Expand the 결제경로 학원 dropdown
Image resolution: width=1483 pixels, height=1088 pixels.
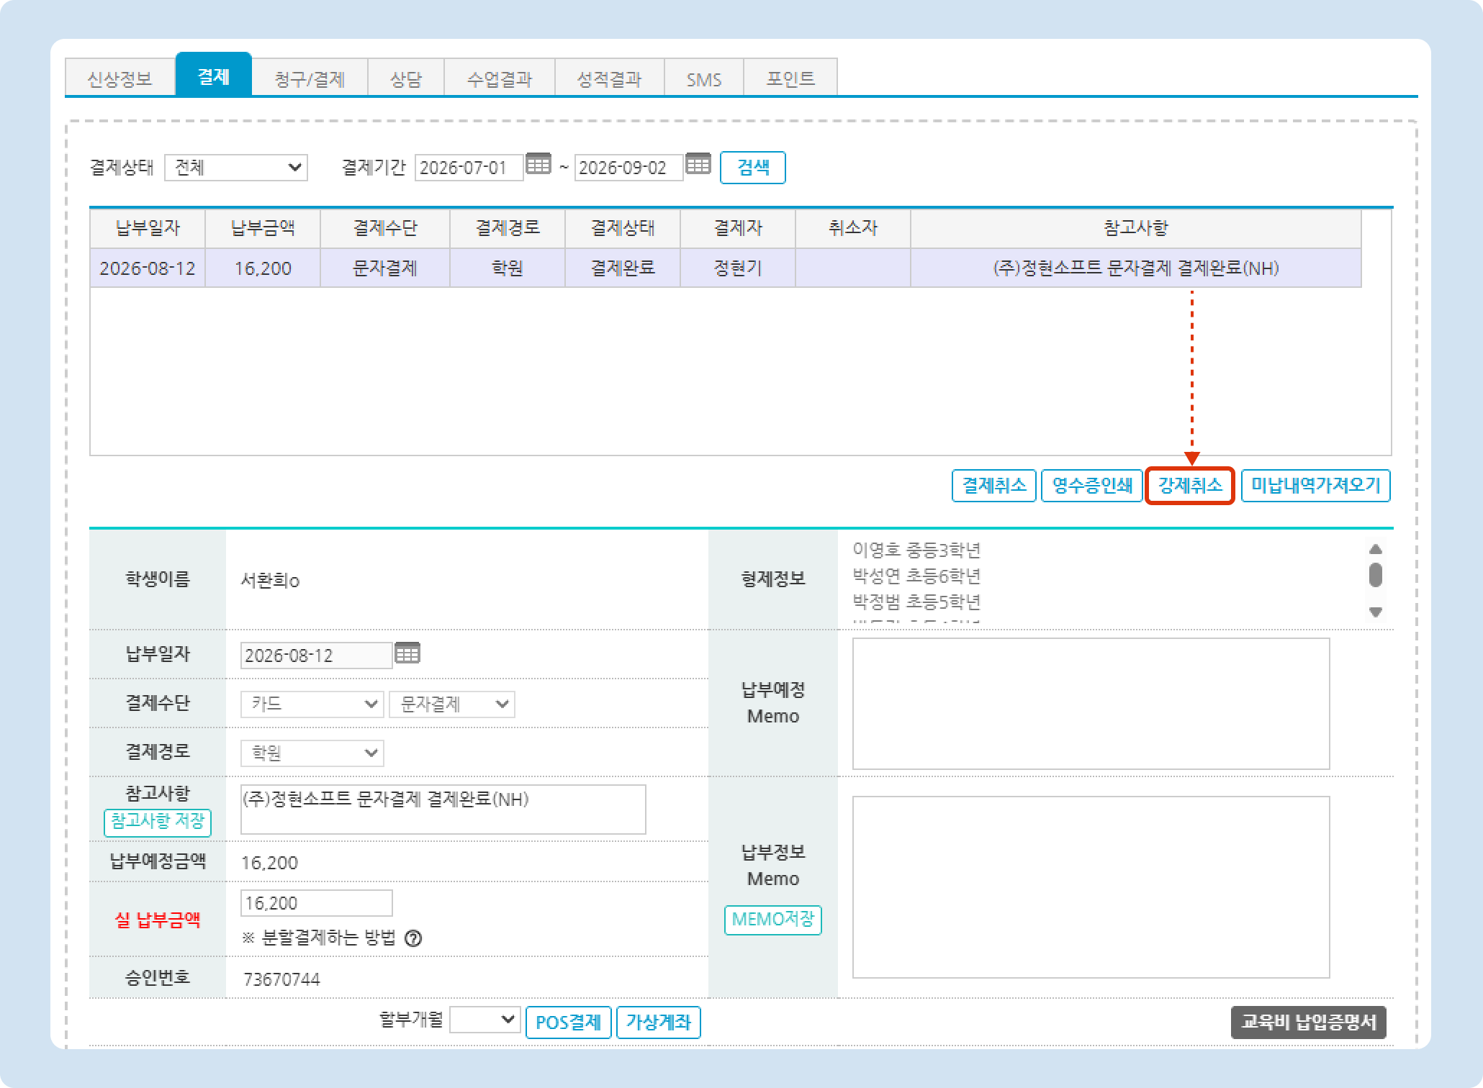312,753
